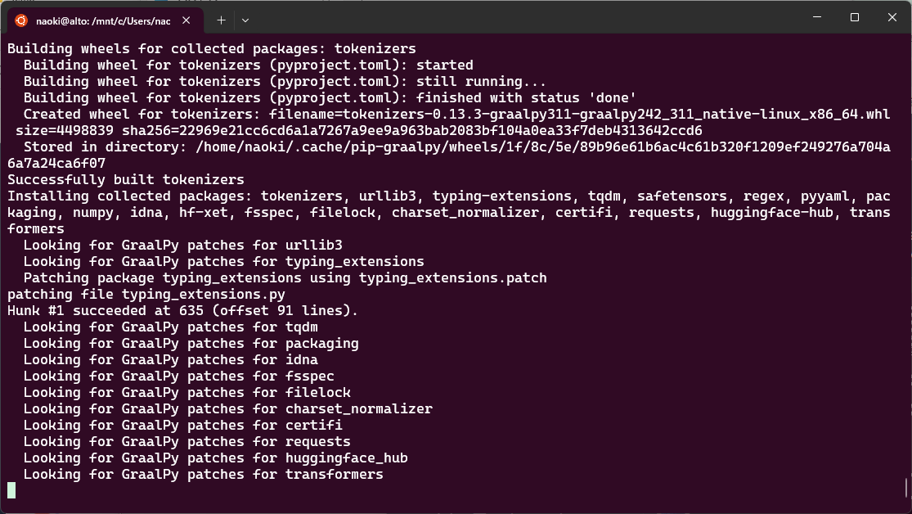Image resolution: width=912 pixels, height=514 pixels.
Task: Click the line ending with status 'done'
Action: pos(330,97)
